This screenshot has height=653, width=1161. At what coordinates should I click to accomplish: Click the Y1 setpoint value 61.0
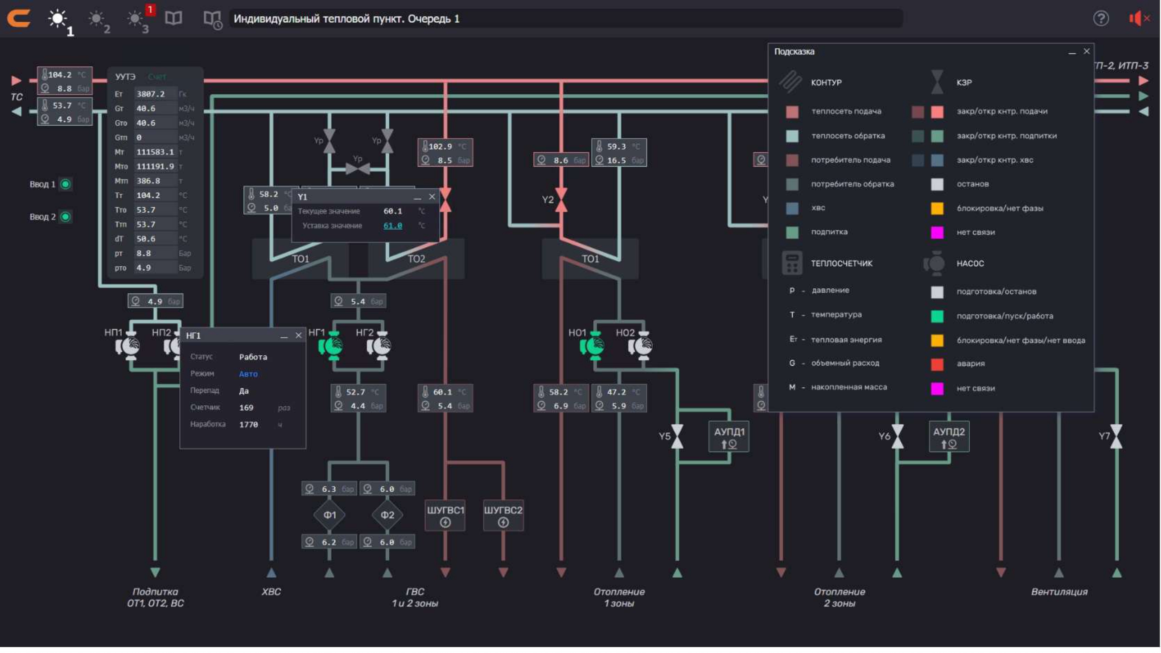(x=392, y=226)
